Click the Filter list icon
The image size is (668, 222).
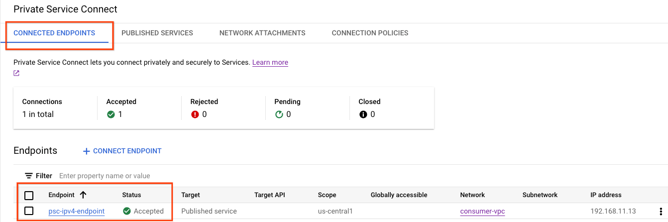(29, 176)
